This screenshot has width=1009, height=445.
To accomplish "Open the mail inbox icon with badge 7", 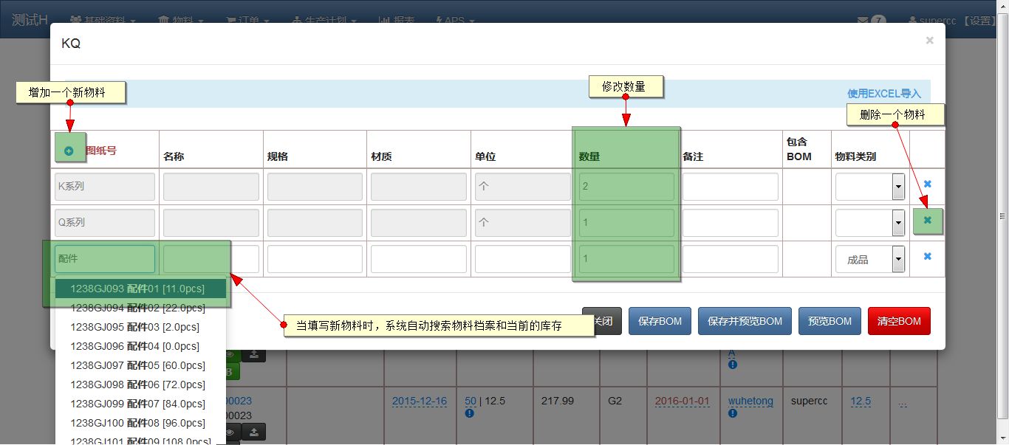I will pyautogui.click(x=863, y=21).
